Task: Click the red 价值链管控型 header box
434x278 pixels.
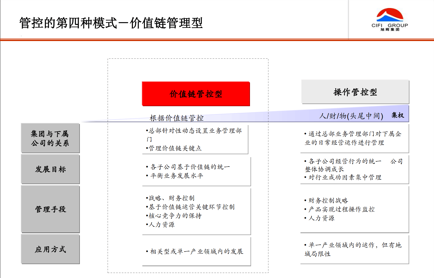Action: (x=196, y=93)
